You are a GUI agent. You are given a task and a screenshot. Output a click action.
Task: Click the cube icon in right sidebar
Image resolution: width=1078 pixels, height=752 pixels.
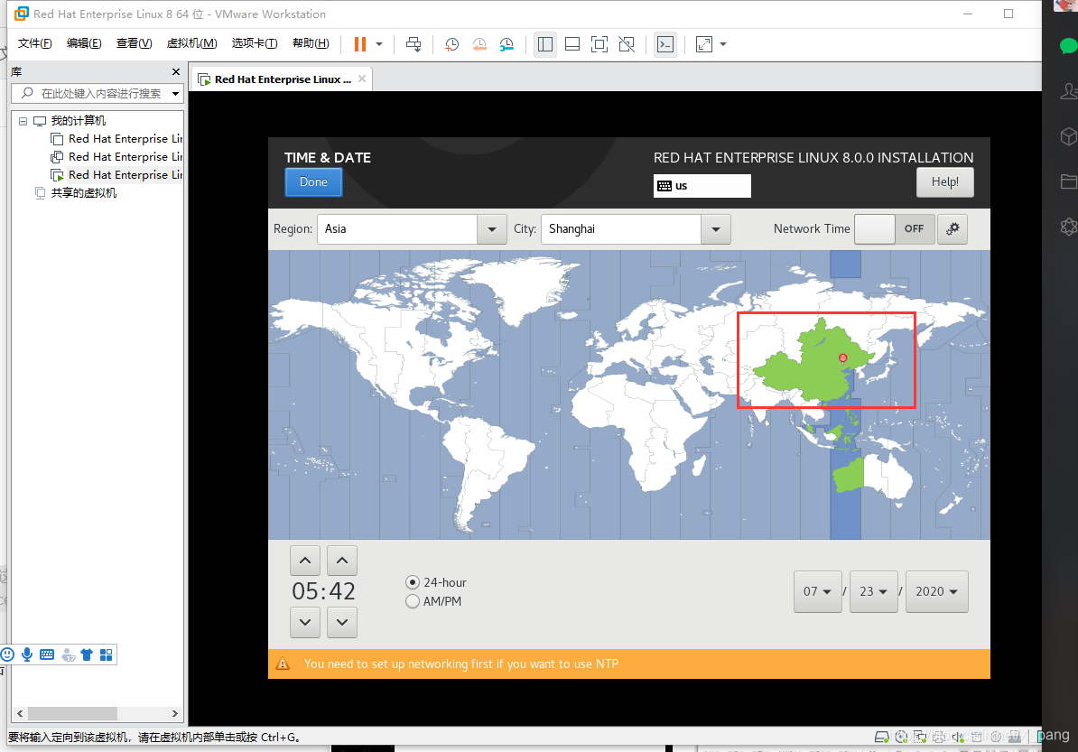click(1068, 136)
